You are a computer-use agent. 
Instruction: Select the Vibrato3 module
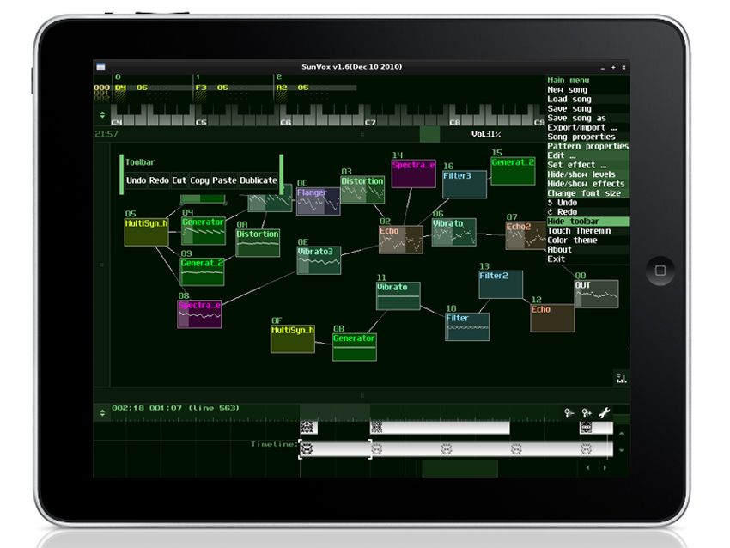coord(318,256)
